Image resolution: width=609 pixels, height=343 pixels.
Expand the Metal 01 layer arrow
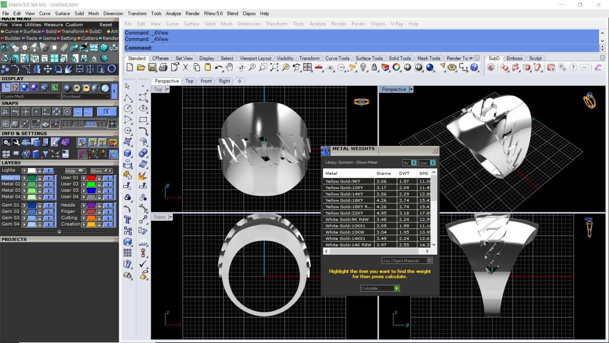[x=24, y=178]
